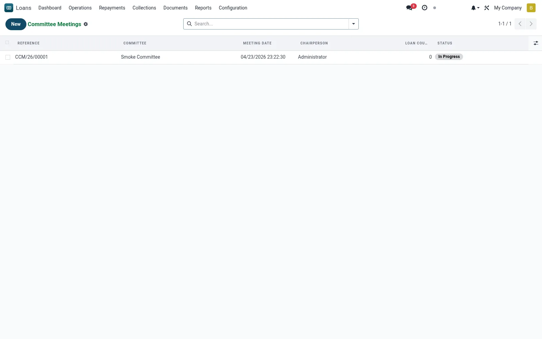This screenshot has height=339, width=542.
Task: Open the Committee Meetings gear actions
Action: (86, 24)
